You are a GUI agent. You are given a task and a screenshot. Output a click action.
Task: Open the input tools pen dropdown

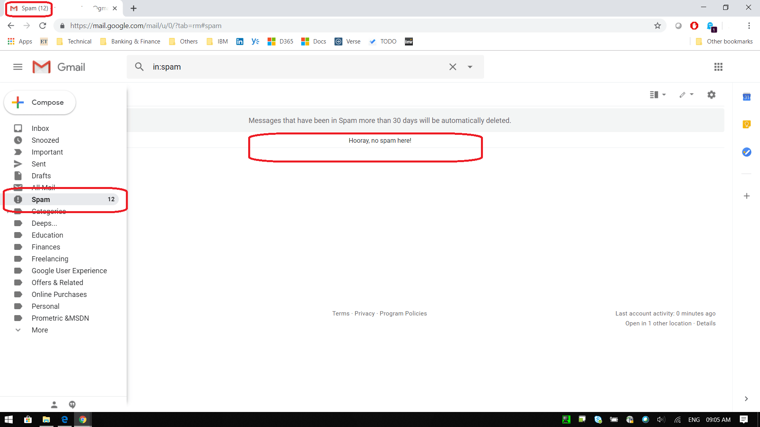(686, 94)
